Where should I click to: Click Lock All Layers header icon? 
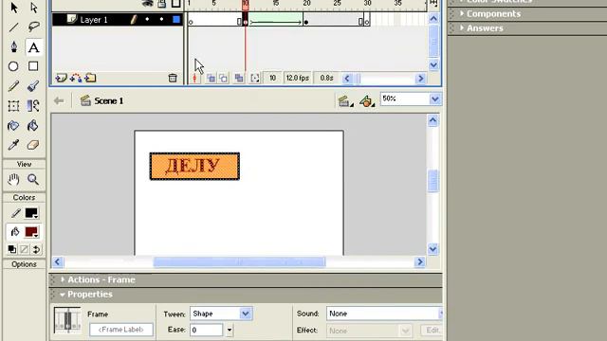tap(162, 4)
